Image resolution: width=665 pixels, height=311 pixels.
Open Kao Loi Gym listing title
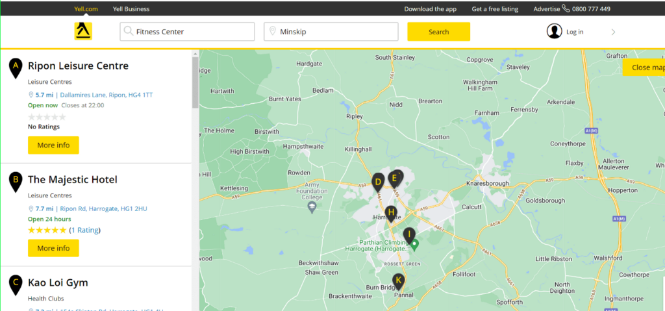(x=58, y=282)
